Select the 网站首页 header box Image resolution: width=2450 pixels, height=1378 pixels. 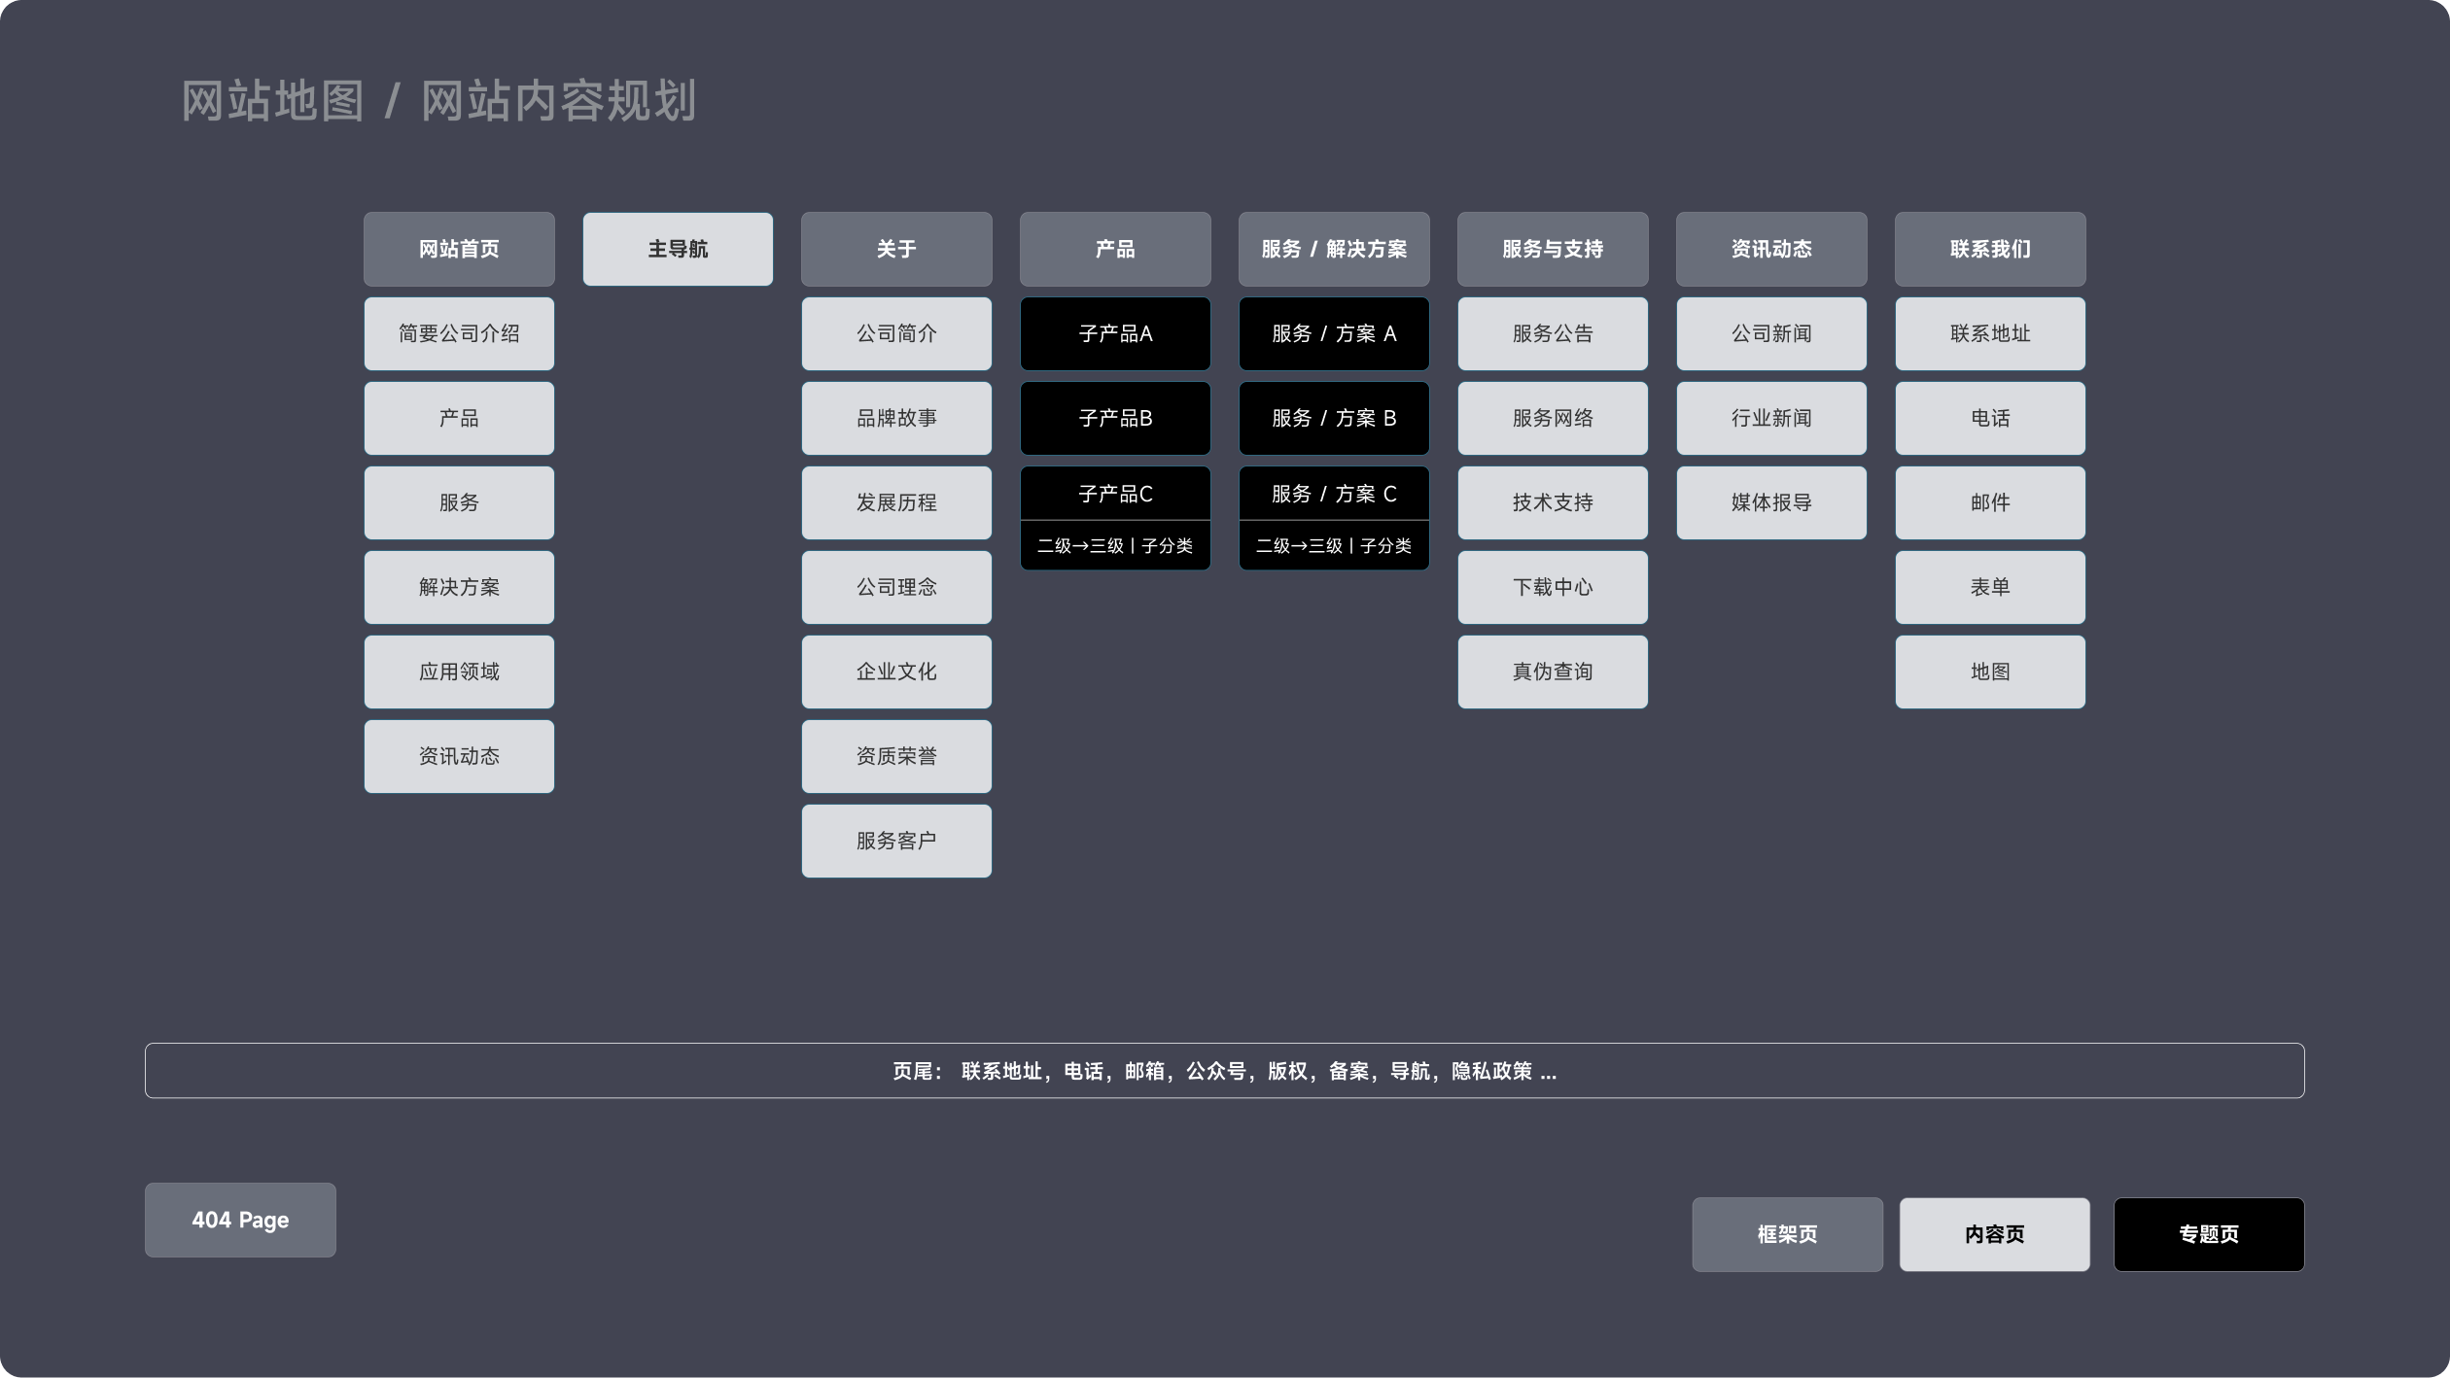click(x=459, y=249)
